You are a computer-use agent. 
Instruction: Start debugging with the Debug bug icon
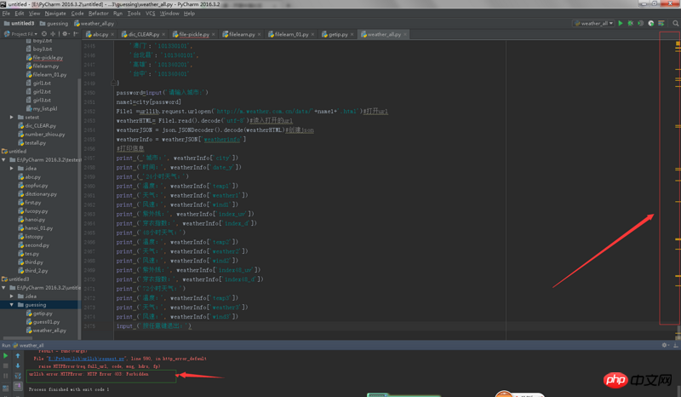click(x=631, y=24)
